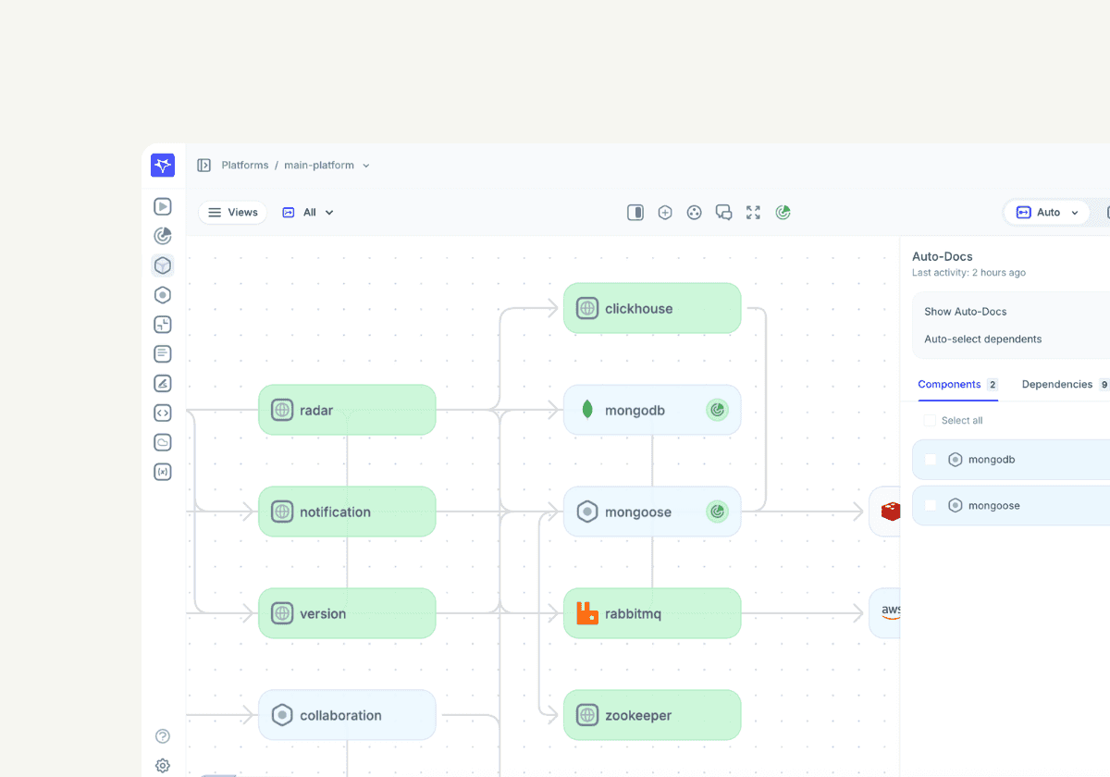This screenshot has height=777, width=1110.
Task: Toggle the fullscreen icon in top toolbar
Action: point(753,213)
